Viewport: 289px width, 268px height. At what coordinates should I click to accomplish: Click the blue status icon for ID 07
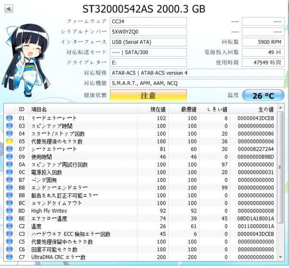click(x=10, y=149)
